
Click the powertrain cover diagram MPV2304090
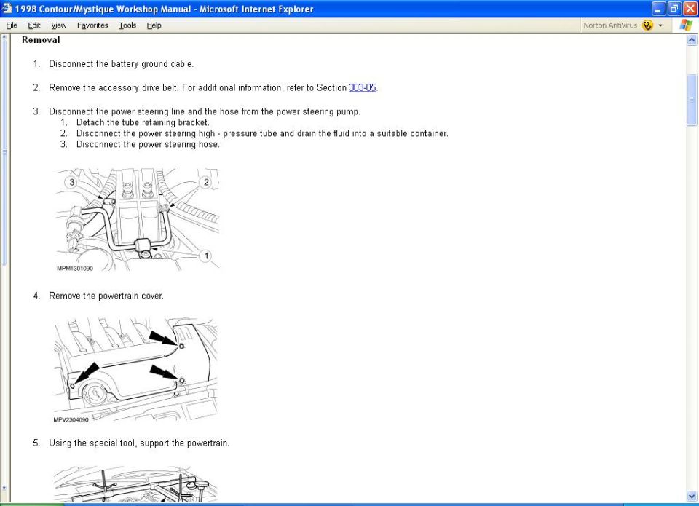click(135, 370)
